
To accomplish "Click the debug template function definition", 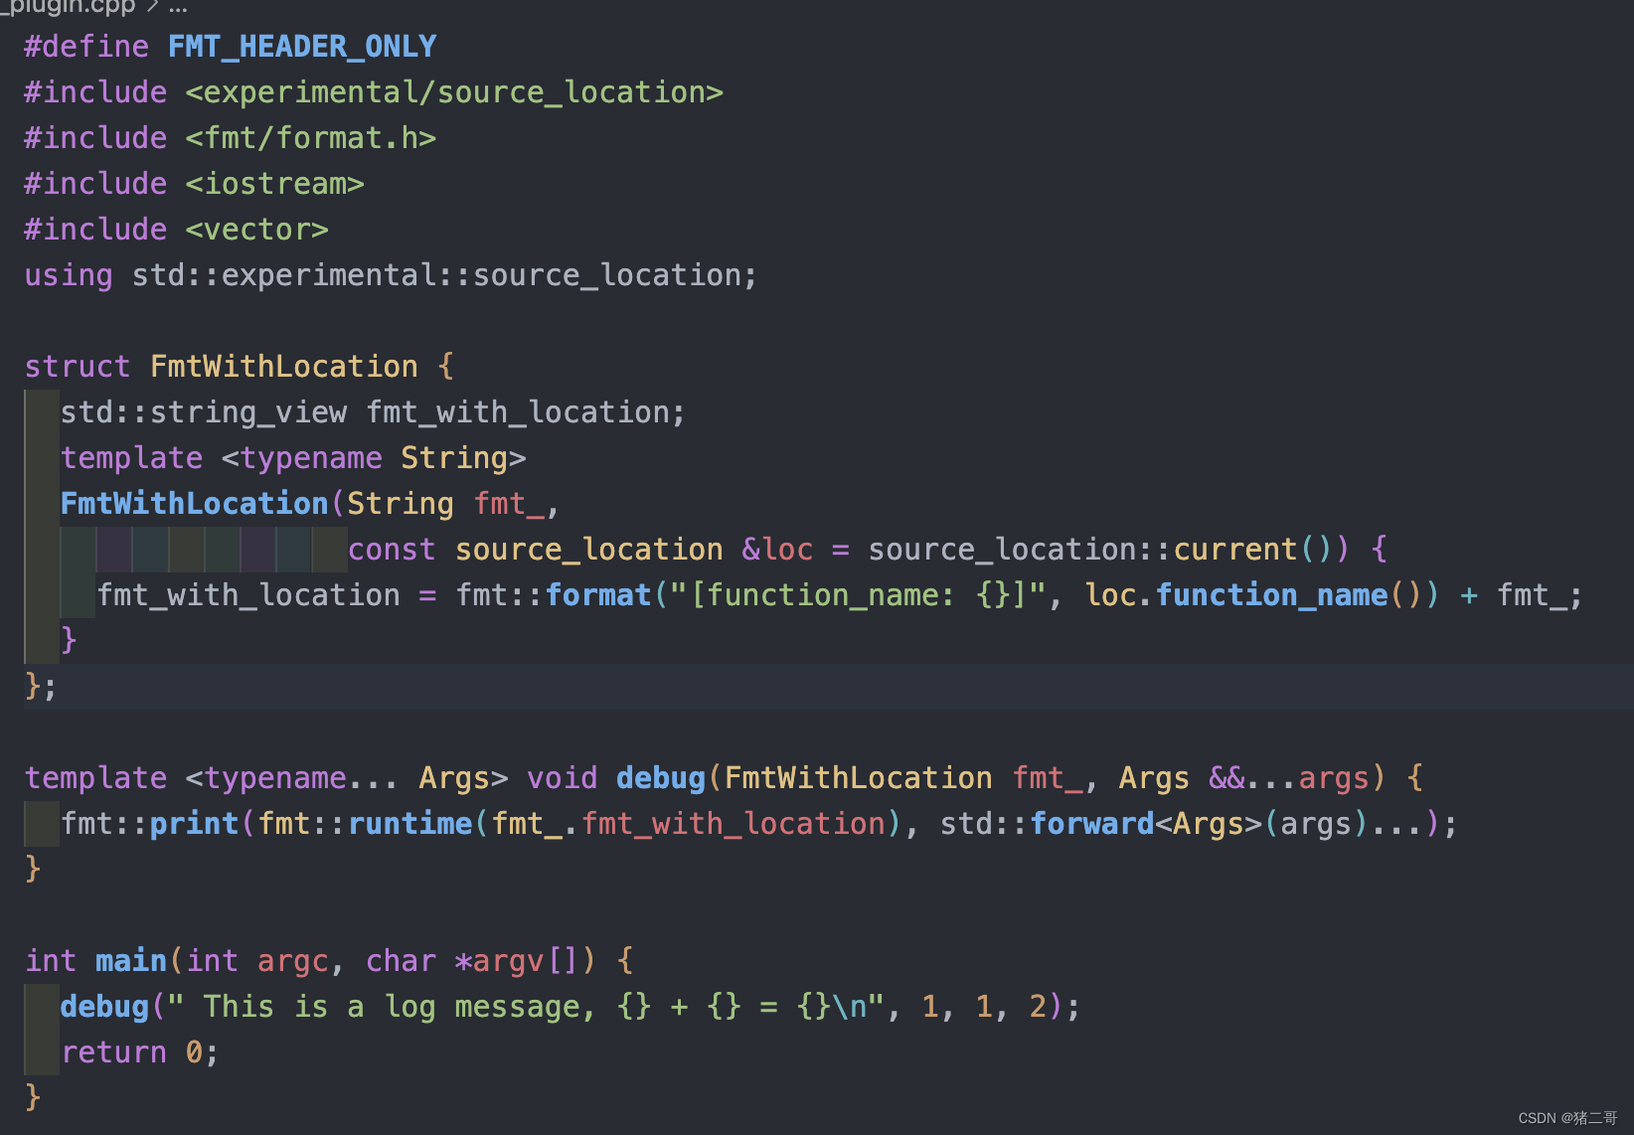I will (x=660, y=777).
